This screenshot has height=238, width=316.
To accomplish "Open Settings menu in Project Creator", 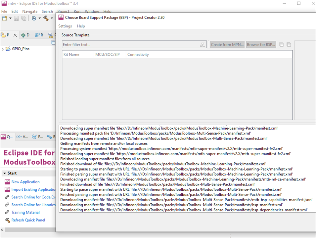I will pyautogui.click(x=65, y=26).
